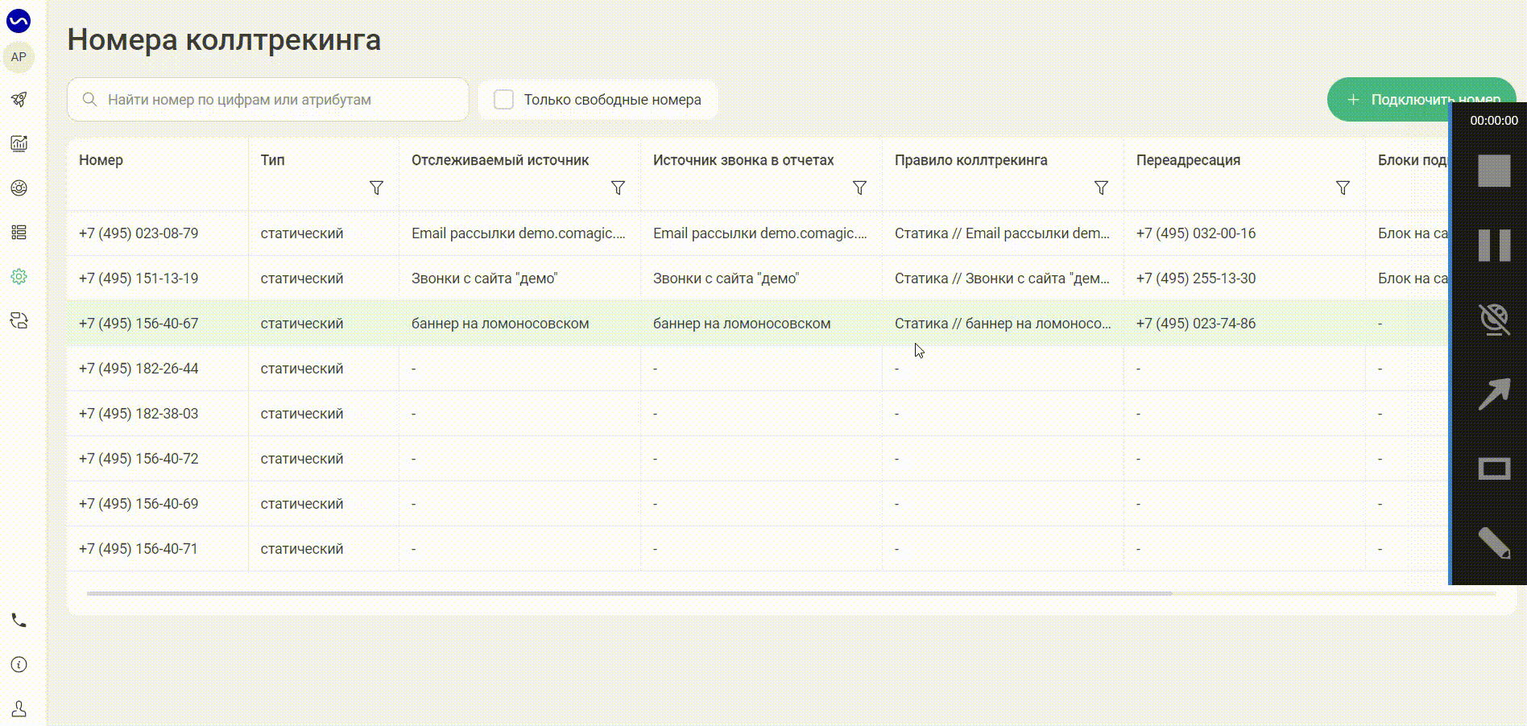Select number +7 (495) 151-13-19
Screen dimensions: 1527x726
coord(139,278)
